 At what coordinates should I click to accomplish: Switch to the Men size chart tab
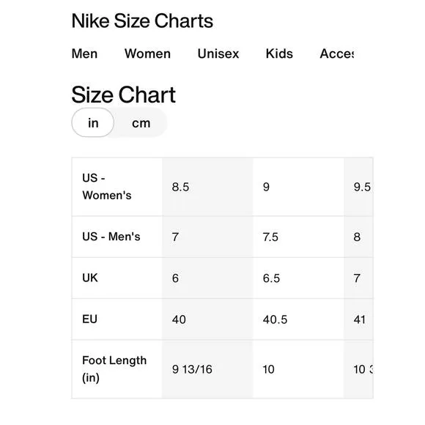(84, 53)
